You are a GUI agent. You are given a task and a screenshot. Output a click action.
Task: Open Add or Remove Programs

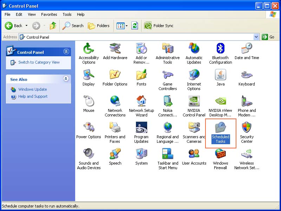tap(142, 53)
